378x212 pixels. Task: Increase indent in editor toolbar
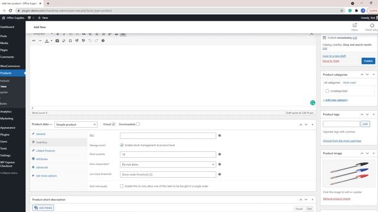tap(83, 41)
